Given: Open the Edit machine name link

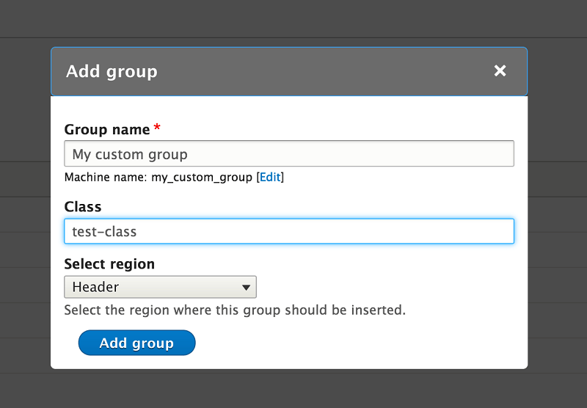Looking at the screenshot, I should tap(270, 177).
